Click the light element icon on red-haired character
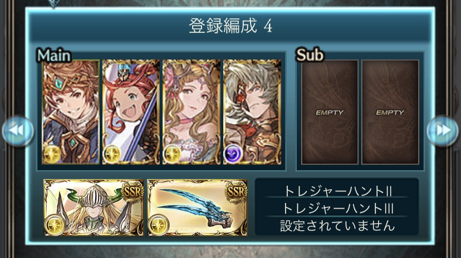 pos(112,153)
